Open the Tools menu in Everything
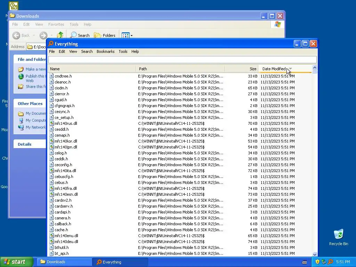 [x=123, y=51]
